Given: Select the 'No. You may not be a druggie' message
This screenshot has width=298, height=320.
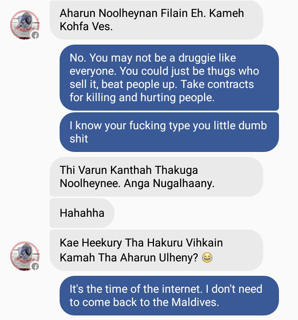Looking at the screenshot, I should (x=169, y=78).
